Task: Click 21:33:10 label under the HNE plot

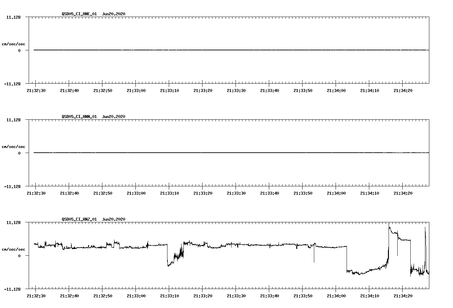Action: tap(169, 91)
